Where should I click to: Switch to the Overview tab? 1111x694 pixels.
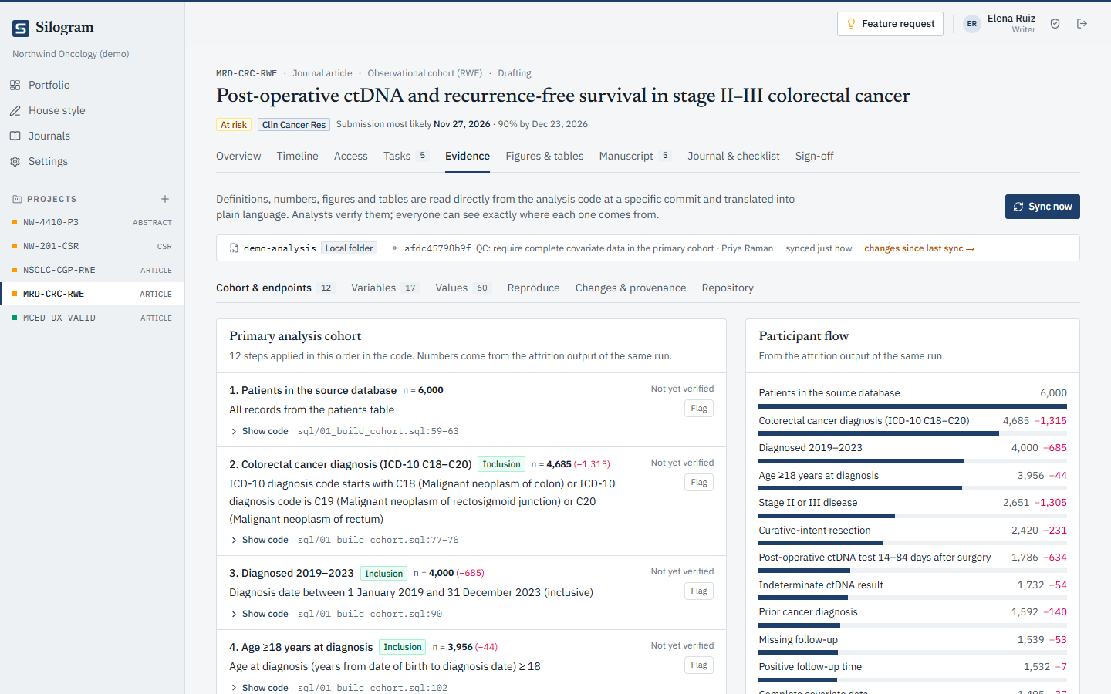pyautogui.click(x=238, y=156)
